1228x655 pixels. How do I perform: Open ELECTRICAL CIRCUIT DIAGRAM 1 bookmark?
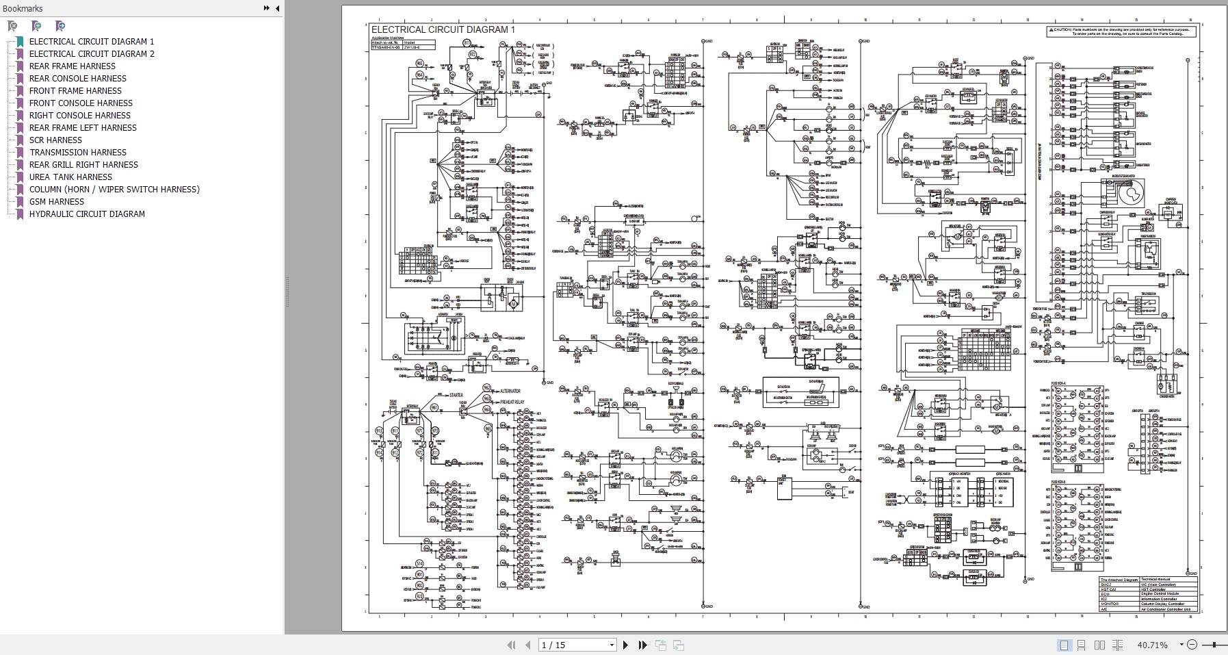tap(92, 42)
